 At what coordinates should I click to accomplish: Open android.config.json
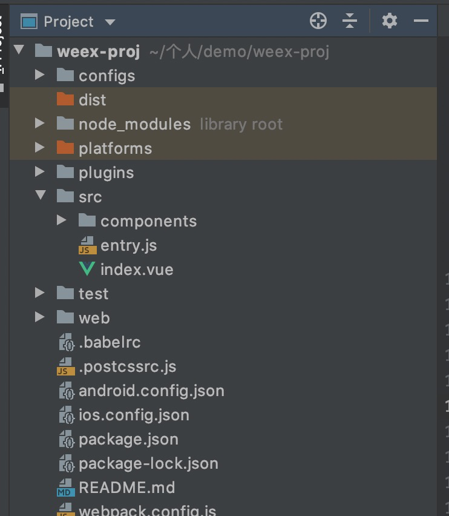click(x=151, y=391)
